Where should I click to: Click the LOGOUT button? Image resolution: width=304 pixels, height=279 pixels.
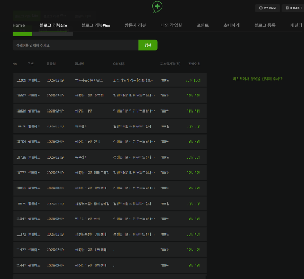coord(294,8)
